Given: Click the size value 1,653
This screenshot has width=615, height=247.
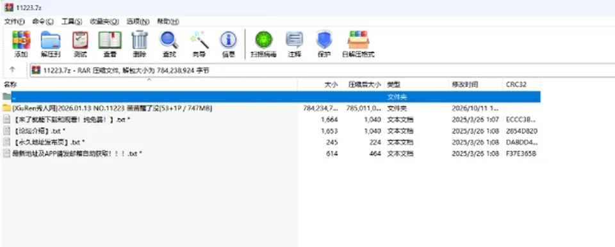Looking at the screenshot, I should click(x=329, y=131).
